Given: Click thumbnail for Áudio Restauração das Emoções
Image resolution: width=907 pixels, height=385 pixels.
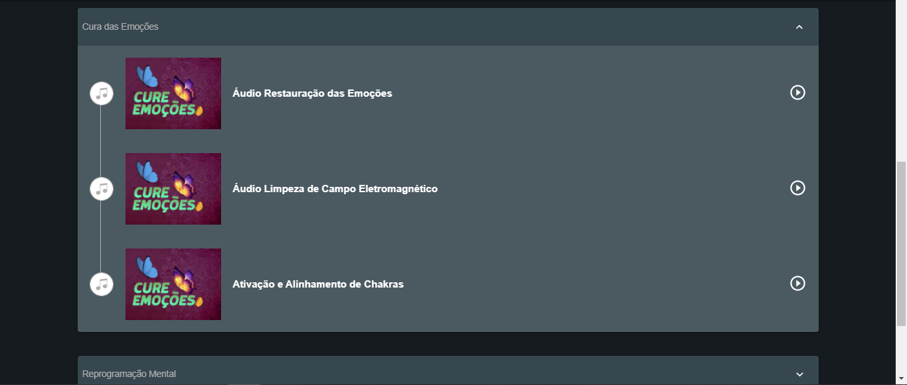Looking at the screenshot, I should click(173, 93).
